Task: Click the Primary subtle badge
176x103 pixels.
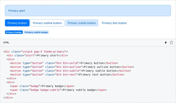Action: (x=36, y=32)
